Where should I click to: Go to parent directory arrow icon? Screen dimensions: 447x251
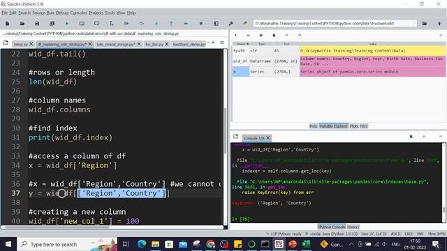(x=439, y=24)
